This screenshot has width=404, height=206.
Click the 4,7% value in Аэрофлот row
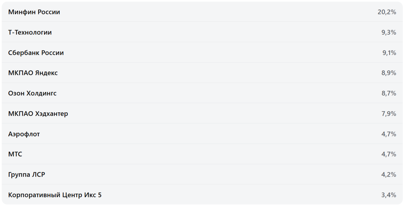point(389,134)
